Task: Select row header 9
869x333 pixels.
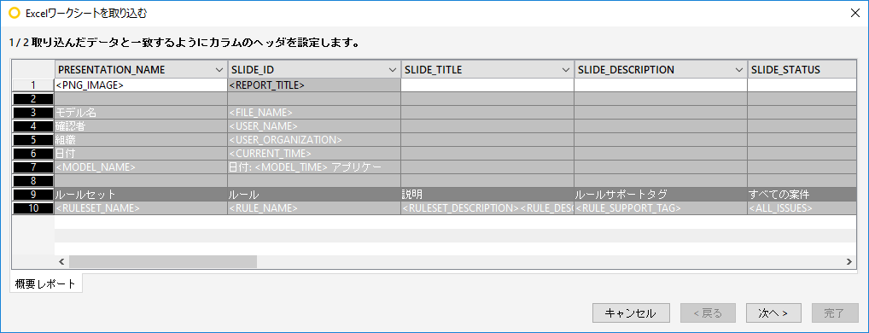Action: [33, 195]
